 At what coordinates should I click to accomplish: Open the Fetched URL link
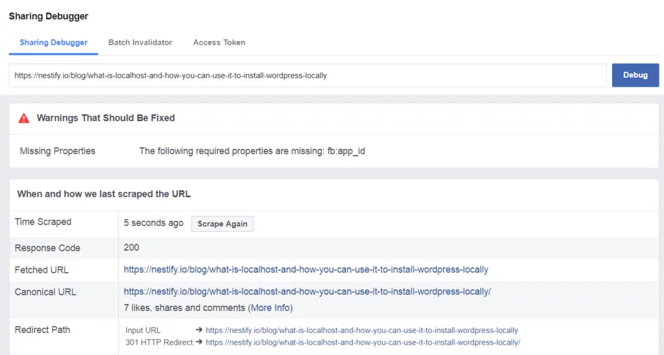pos(306,269)
